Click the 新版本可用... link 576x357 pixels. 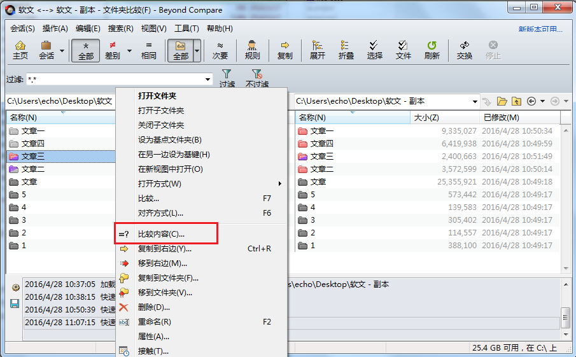[540, 29]
